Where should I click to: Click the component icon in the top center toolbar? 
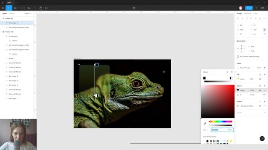[x=134, y=8]
